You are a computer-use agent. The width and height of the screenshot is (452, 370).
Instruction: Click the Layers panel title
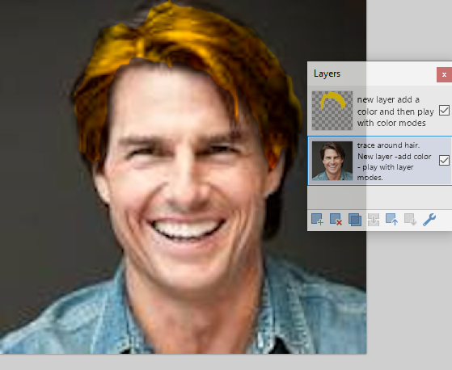(327, 74)
